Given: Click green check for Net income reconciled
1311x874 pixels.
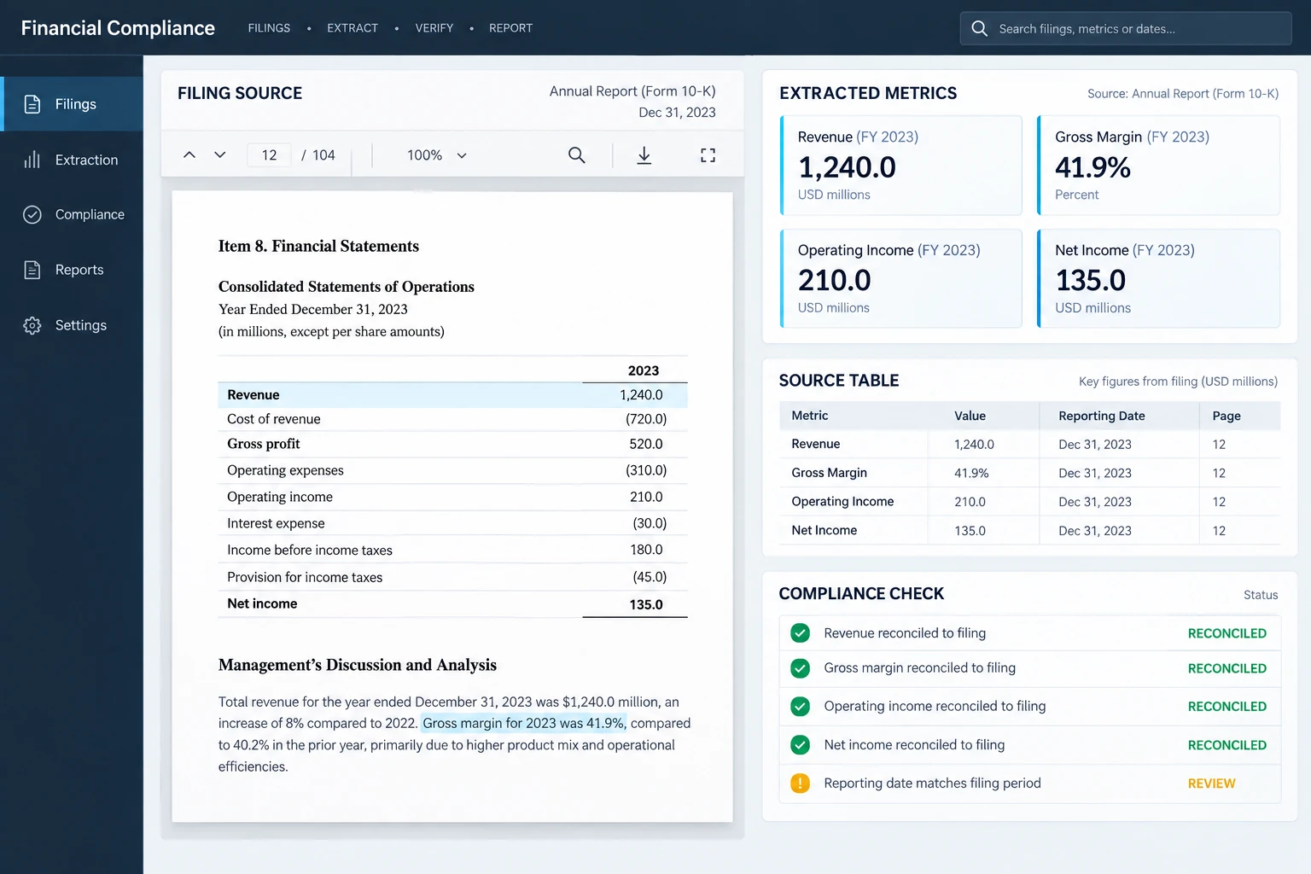Looking at the screenshot, I should tap(800, 745).
